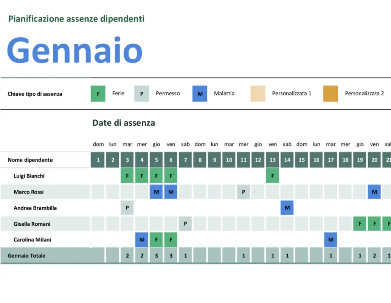Select Luigi Bianchi's F cell on day 3
Image resolution: width=391 pixels, height=303 pixels.
(127, 176)
